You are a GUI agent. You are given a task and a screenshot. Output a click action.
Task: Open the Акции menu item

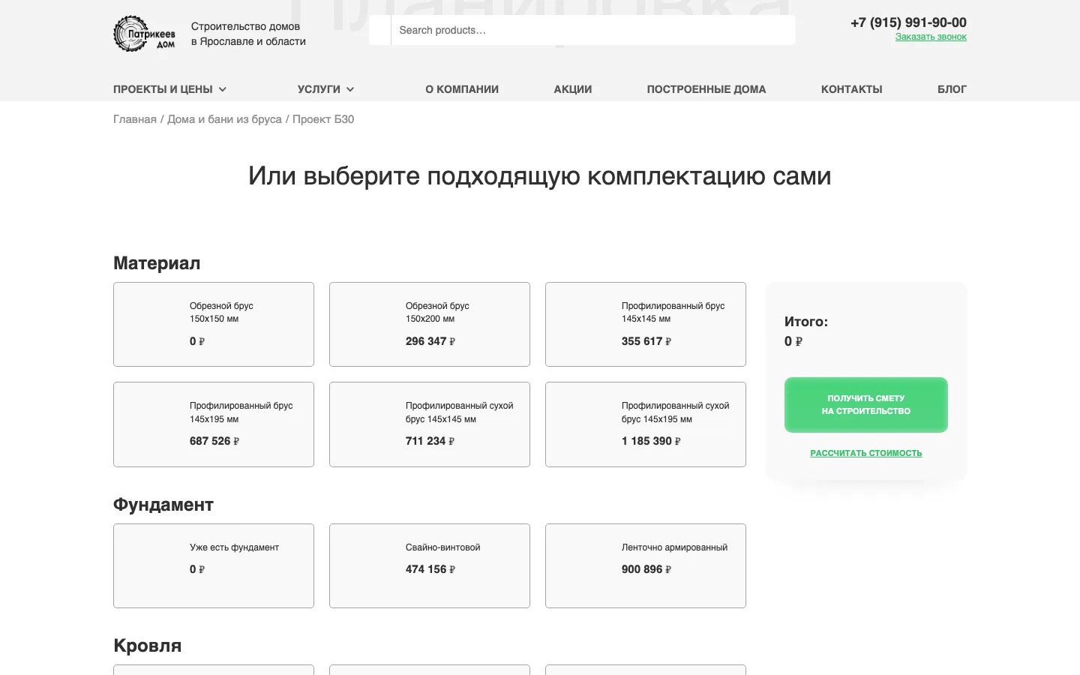pos(573,89)
